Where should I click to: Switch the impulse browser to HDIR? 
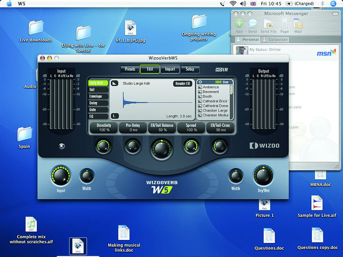tap(218, 82)
